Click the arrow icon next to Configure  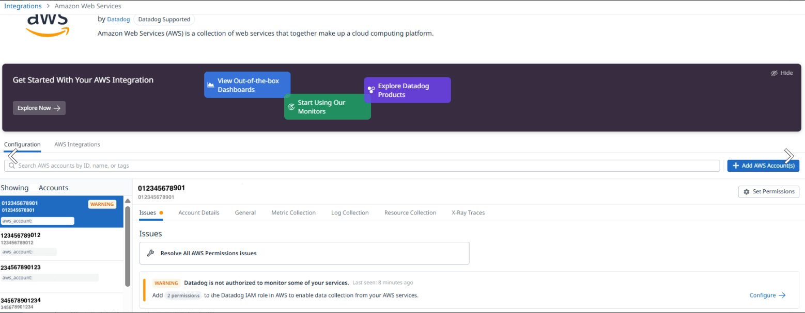pyautogui.click(x=782, y=295)
